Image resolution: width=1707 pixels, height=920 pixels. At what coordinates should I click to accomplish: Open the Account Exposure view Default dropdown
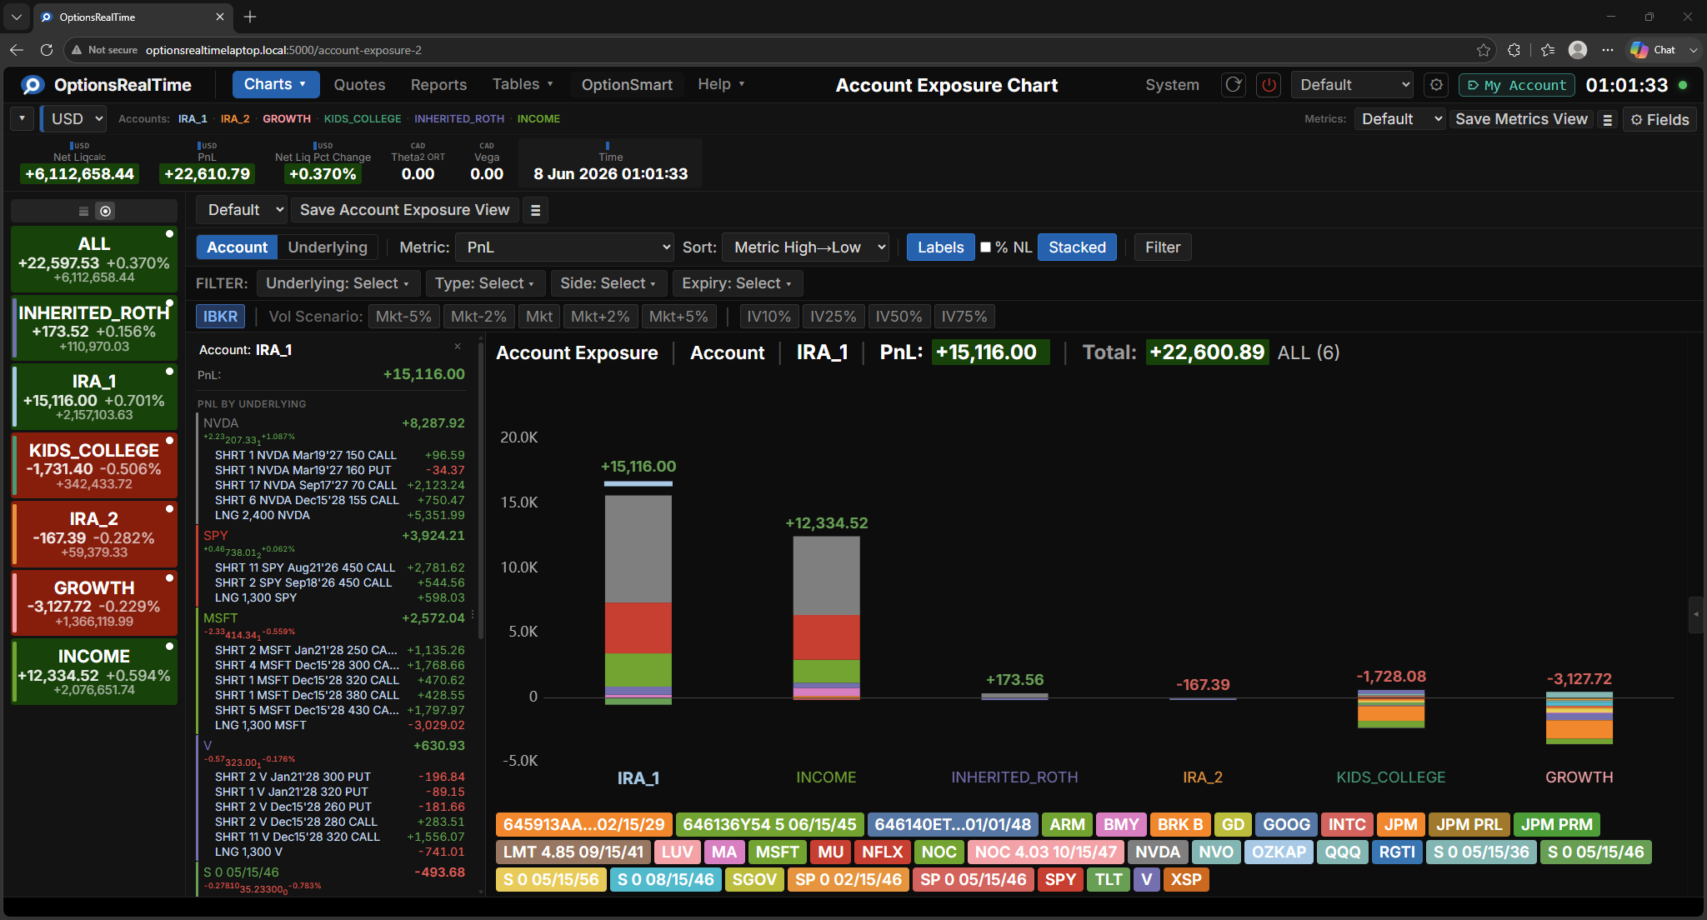pos(242,210)
